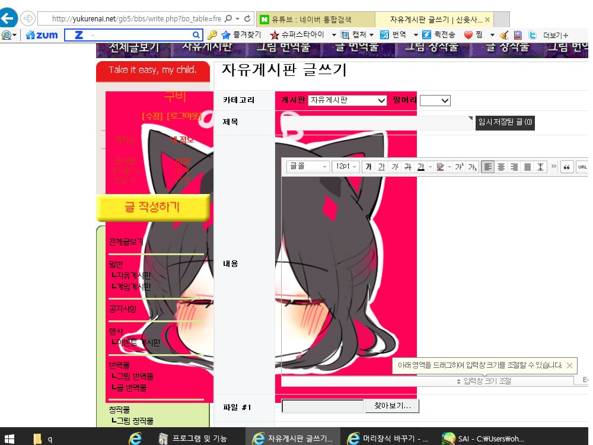The image size is (593, 445).
Task: Click the key icon in zum toolbar
Action: coord(212,35)
